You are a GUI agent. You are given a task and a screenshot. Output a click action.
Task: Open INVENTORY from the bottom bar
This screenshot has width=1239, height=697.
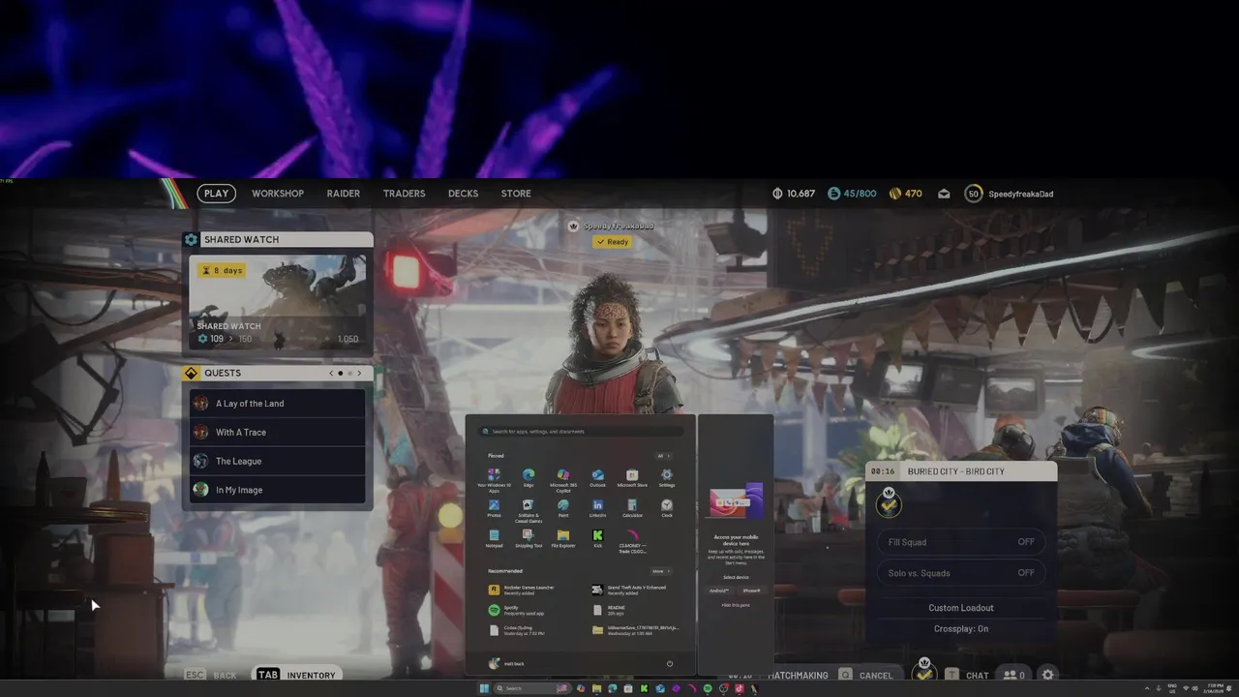(x=295, y=675)
